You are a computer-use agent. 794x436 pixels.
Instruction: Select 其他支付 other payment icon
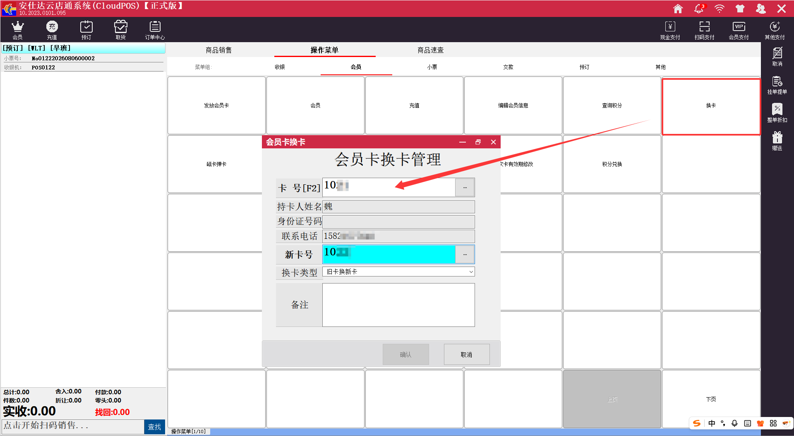[775, 30]
